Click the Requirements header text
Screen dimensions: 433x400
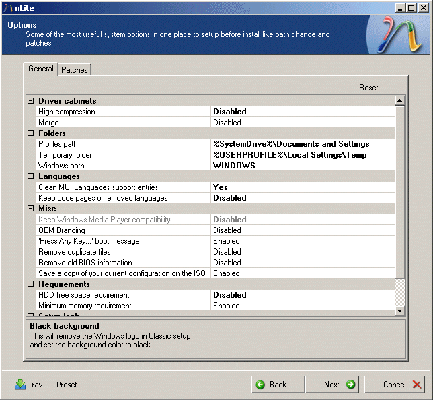(65, 284)
